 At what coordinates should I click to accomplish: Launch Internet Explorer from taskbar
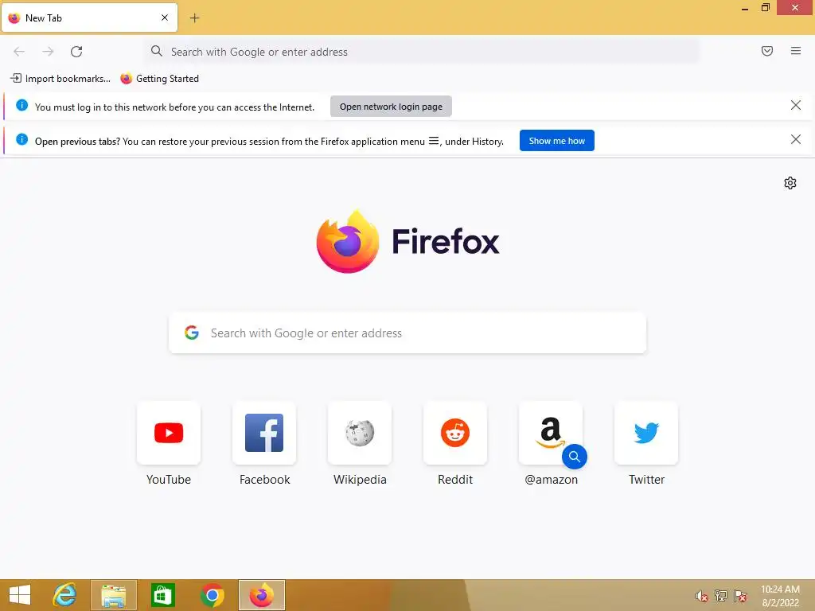pos(64,595)
